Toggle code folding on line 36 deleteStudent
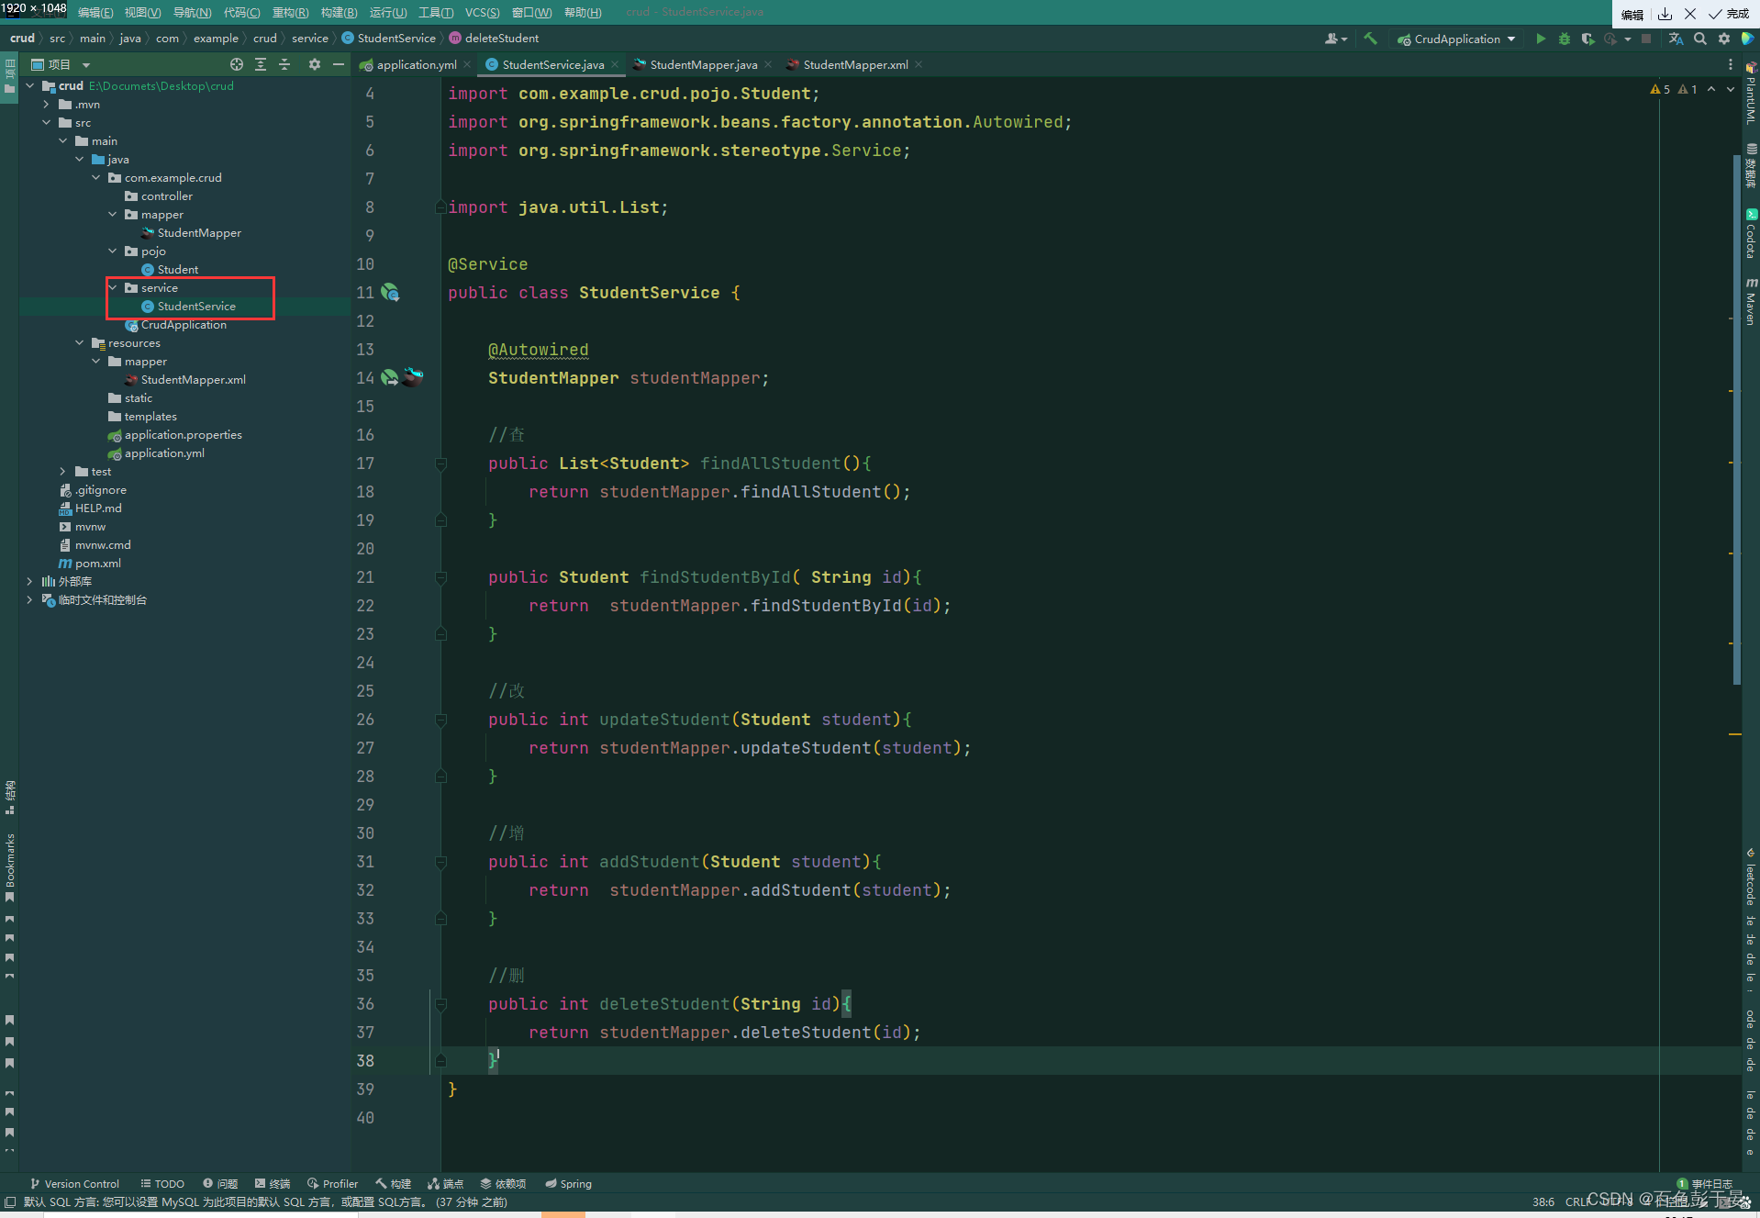1760x1218 pixels. click(440, 1005)
